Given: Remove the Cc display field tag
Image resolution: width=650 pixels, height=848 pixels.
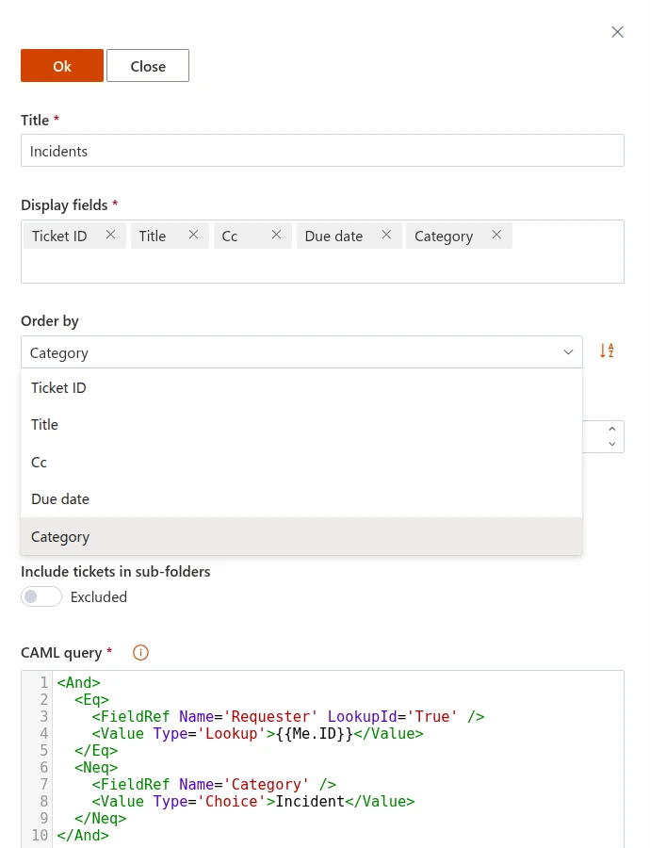Looking at the screenshot, I should click(276, 236).
